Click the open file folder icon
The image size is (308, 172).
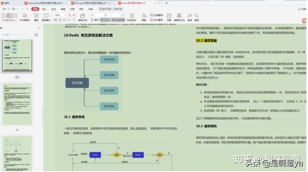[x=4, y=9]
